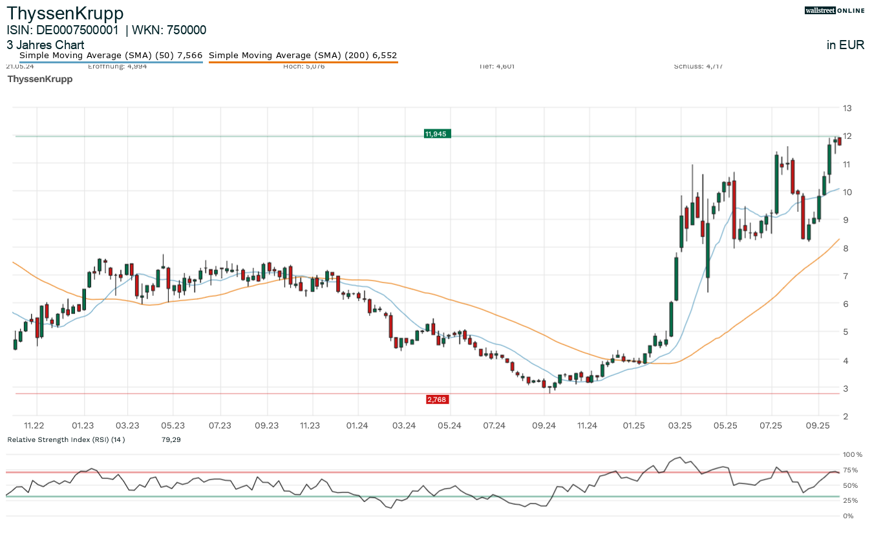
Task: Click the 03.24 date axis label
Action: pos(403,425)
